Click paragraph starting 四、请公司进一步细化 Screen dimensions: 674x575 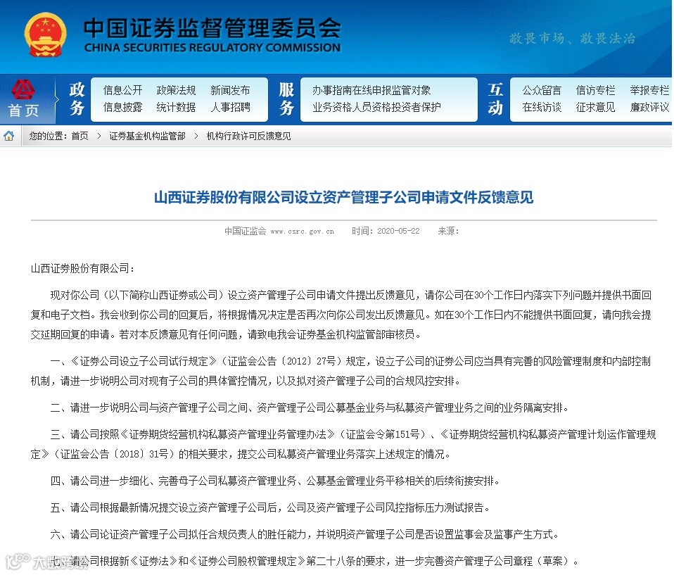pyautogui.click(x=275, y=481)
